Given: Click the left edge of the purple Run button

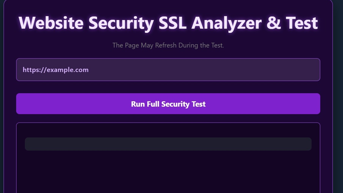Looking at the screenshot, I should [x=20, y=104].
